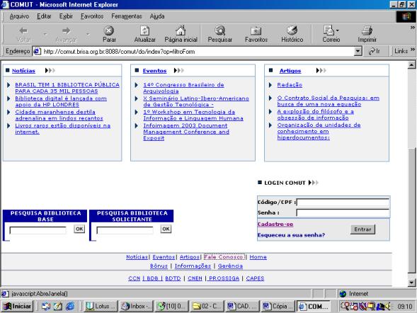This screenshot has height=313, width=417.
Task: Open Infoimagem 2003 Document Management link
Action: pyautogui.click(x=186, y=132)
